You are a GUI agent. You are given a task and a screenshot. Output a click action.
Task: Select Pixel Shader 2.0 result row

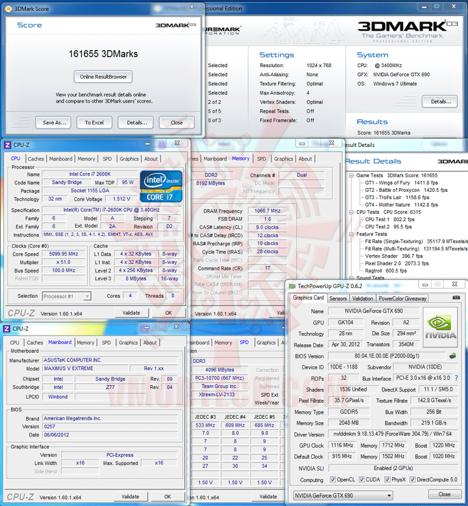pos(396,263)
